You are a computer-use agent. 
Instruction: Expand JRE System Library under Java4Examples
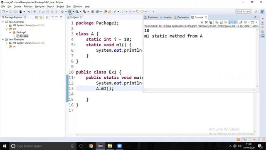click(x=7, y=25)
